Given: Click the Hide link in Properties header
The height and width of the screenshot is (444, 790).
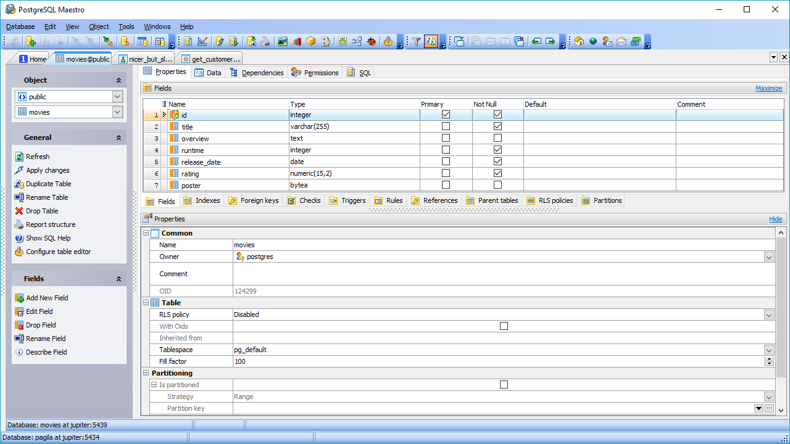Looking at the screenshot, I should [775, 219].
